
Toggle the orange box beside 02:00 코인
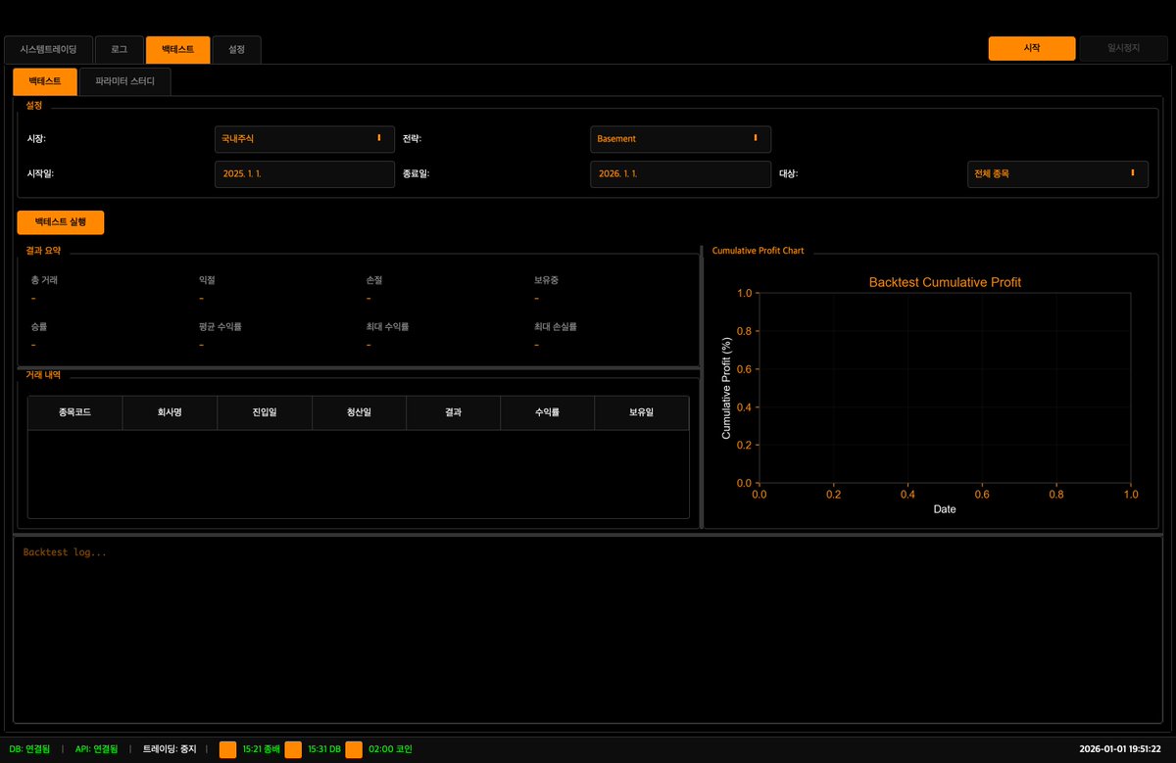354,749
